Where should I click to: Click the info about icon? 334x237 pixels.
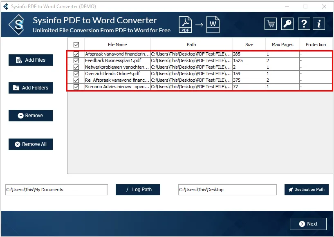[x=319, y=24]
